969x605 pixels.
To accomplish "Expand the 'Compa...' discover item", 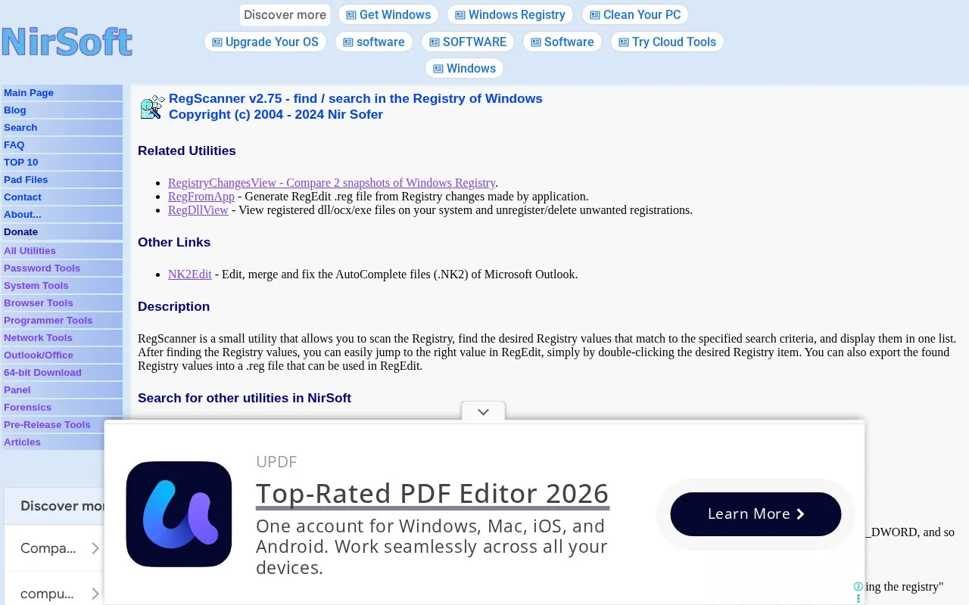I will [55, 548].
